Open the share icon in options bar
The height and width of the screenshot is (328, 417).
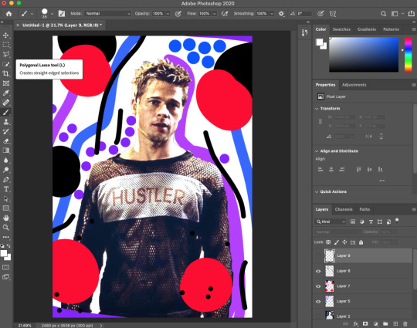411,14
